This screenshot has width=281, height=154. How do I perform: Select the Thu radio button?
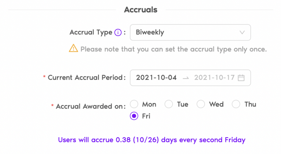point(236,104)
